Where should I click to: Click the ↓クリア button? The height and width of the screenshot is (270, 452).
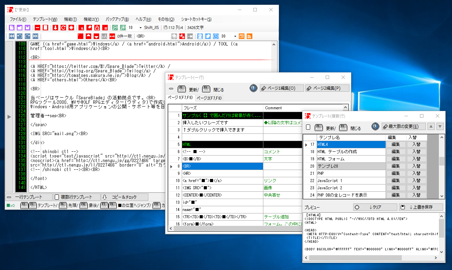[x=375, y=207]
